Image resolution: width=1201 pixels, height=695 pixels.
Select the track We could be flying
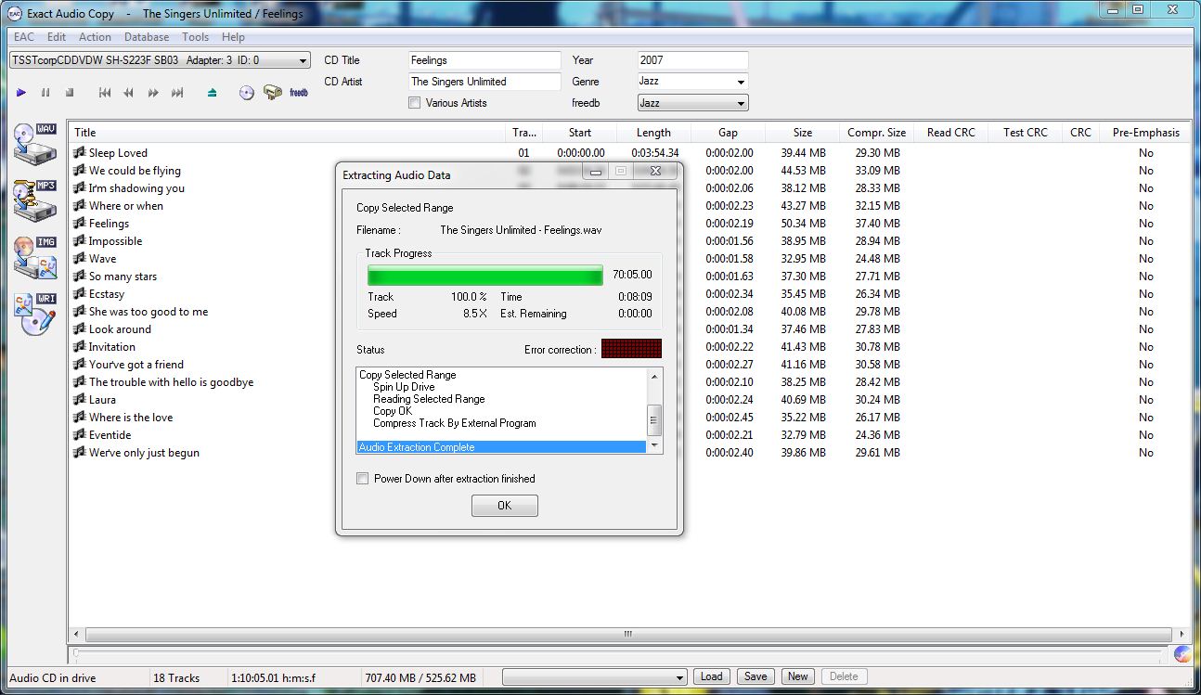tap(135, 171)
